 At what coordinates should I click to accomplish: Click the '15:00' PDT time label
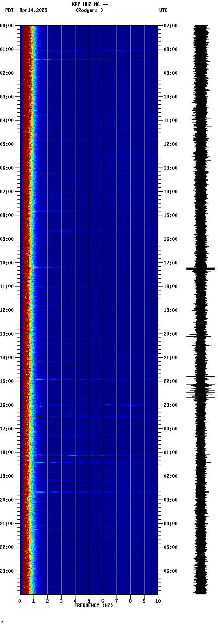click(7, 381)
